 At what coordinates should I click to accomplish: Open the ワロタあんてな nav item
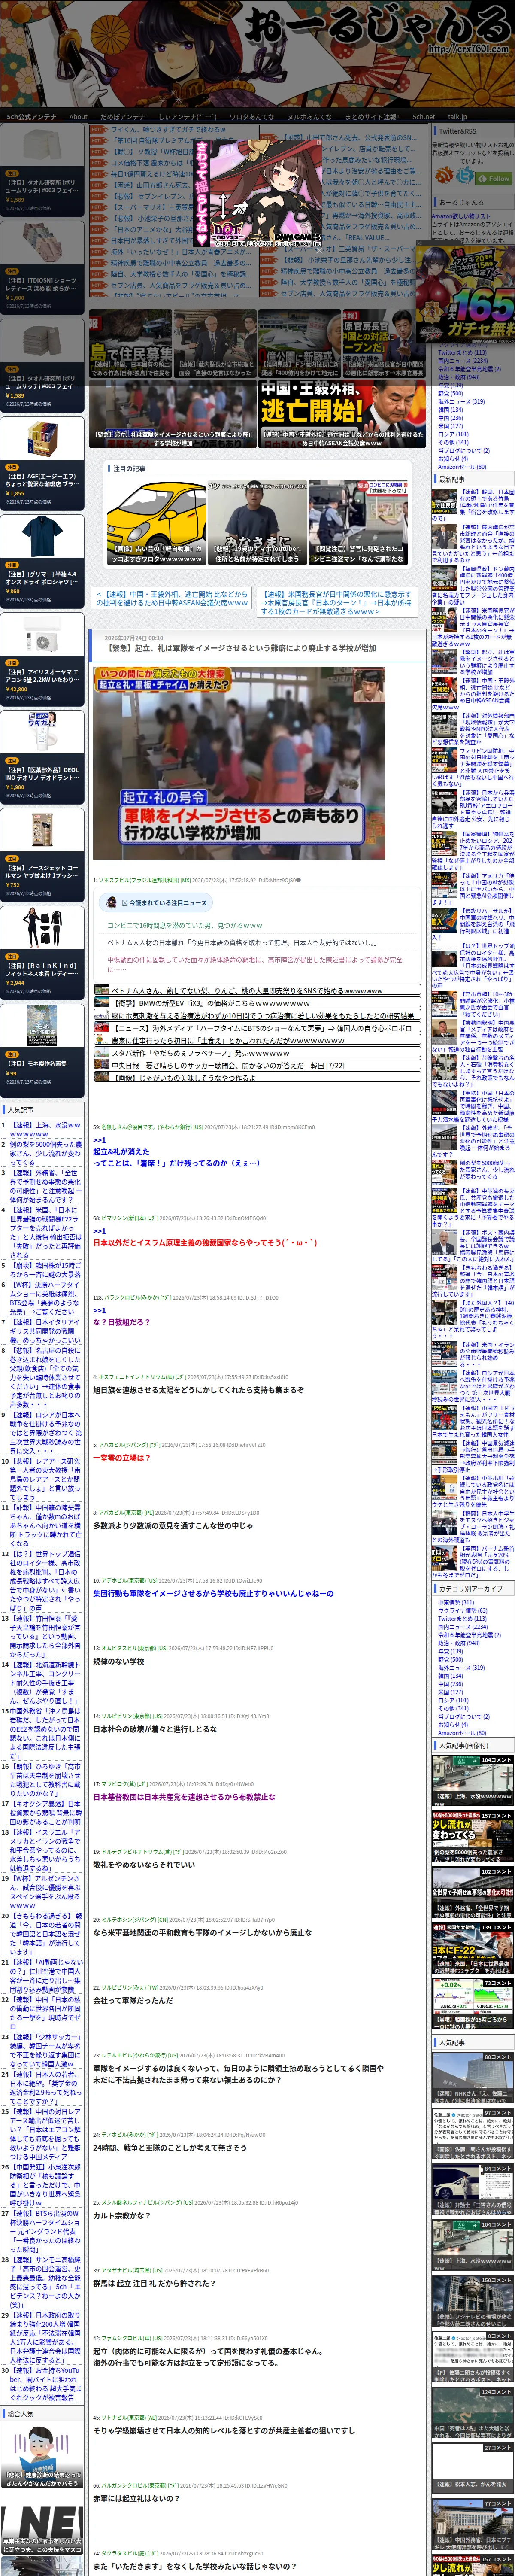pyautogui.click(x=251, y=117)
